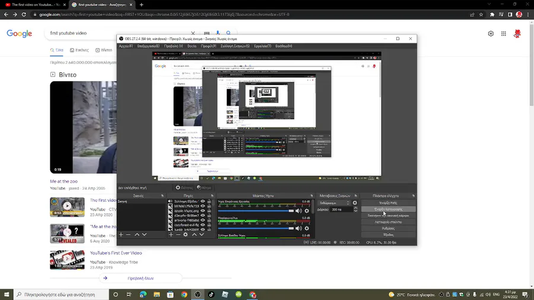The image size is (534, 300).
Task: Mute Microphone/Aux speaker icon in mixer
Action: pyautogui.click(x=298, y=228)
